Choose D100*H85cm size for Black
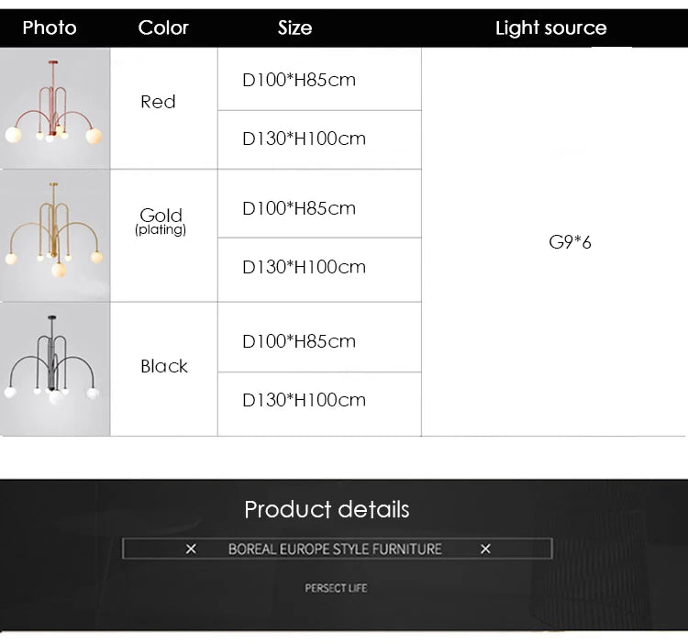688x644 pixels. coord(299,341)
